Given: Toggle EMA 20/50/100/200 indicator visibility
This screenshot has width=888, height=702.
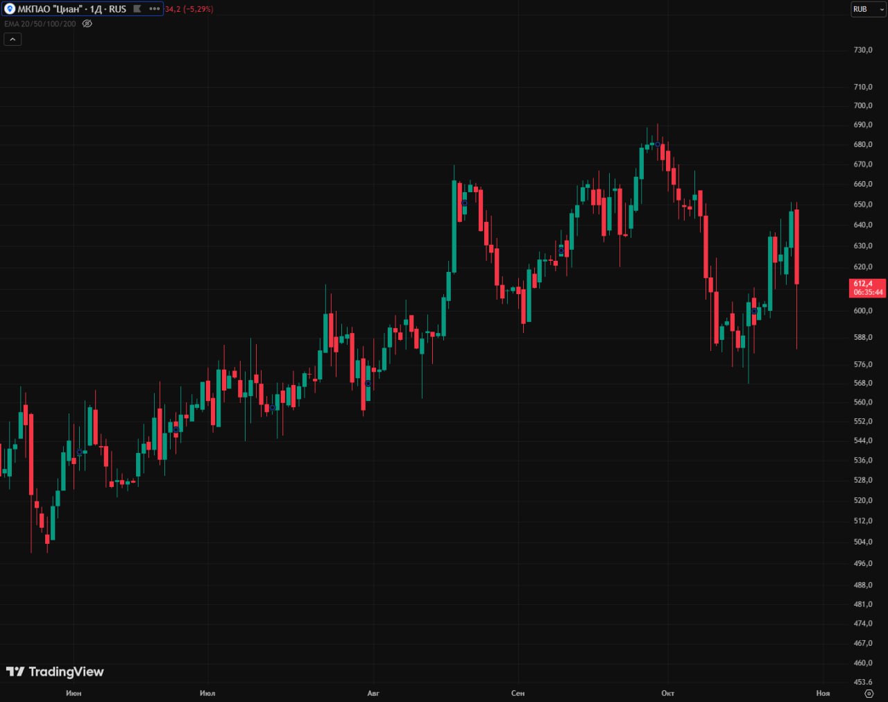Looking at the screenshot, I should [x=87, y=24].
